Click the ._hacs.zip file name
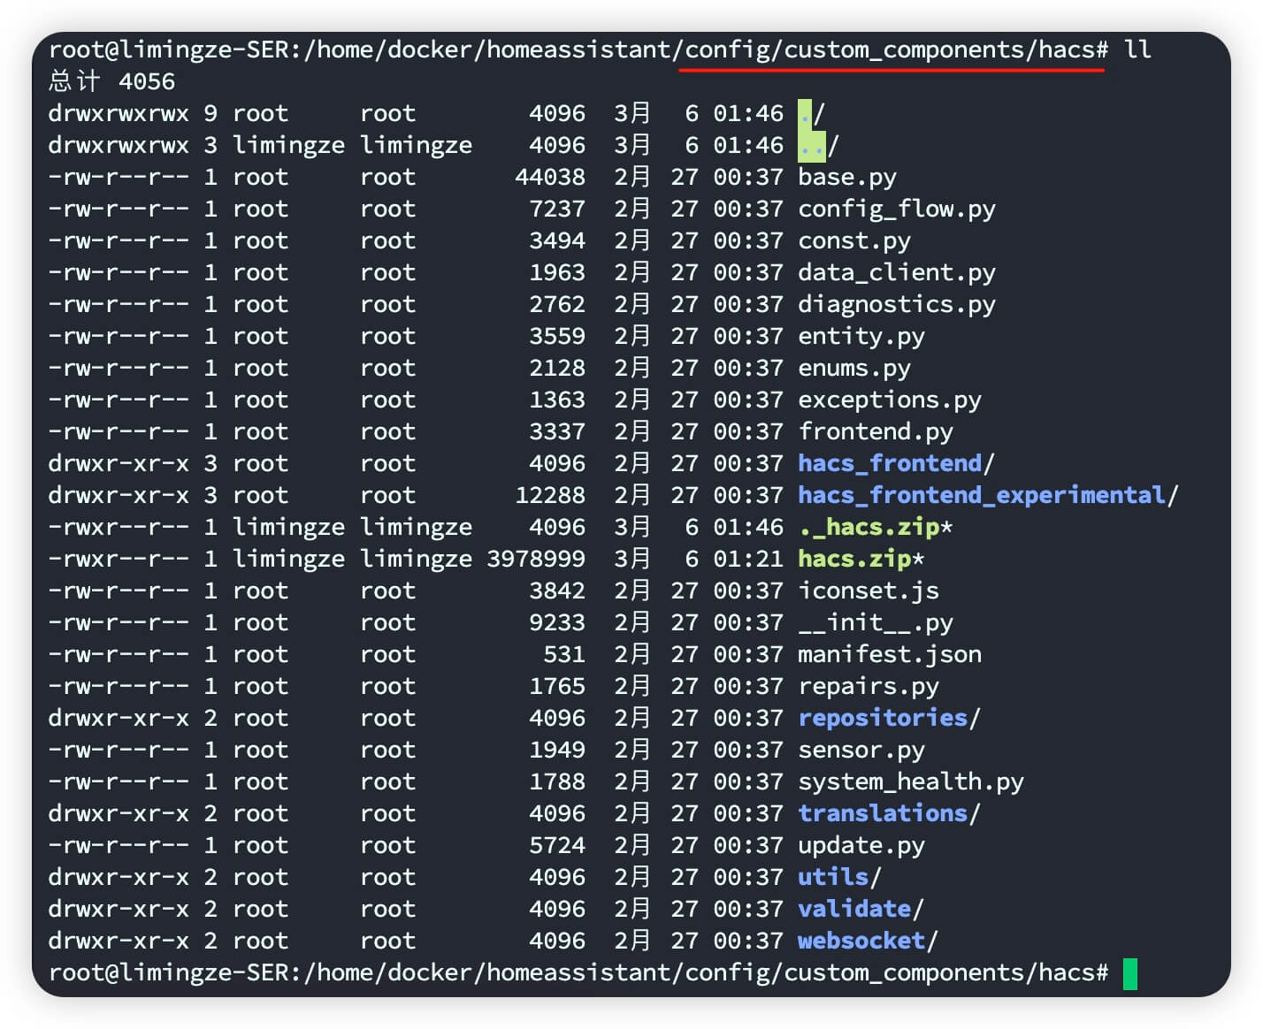The width and height of the screenshot is (1263, 1029). pyautogui.click(x=869, y=528)
